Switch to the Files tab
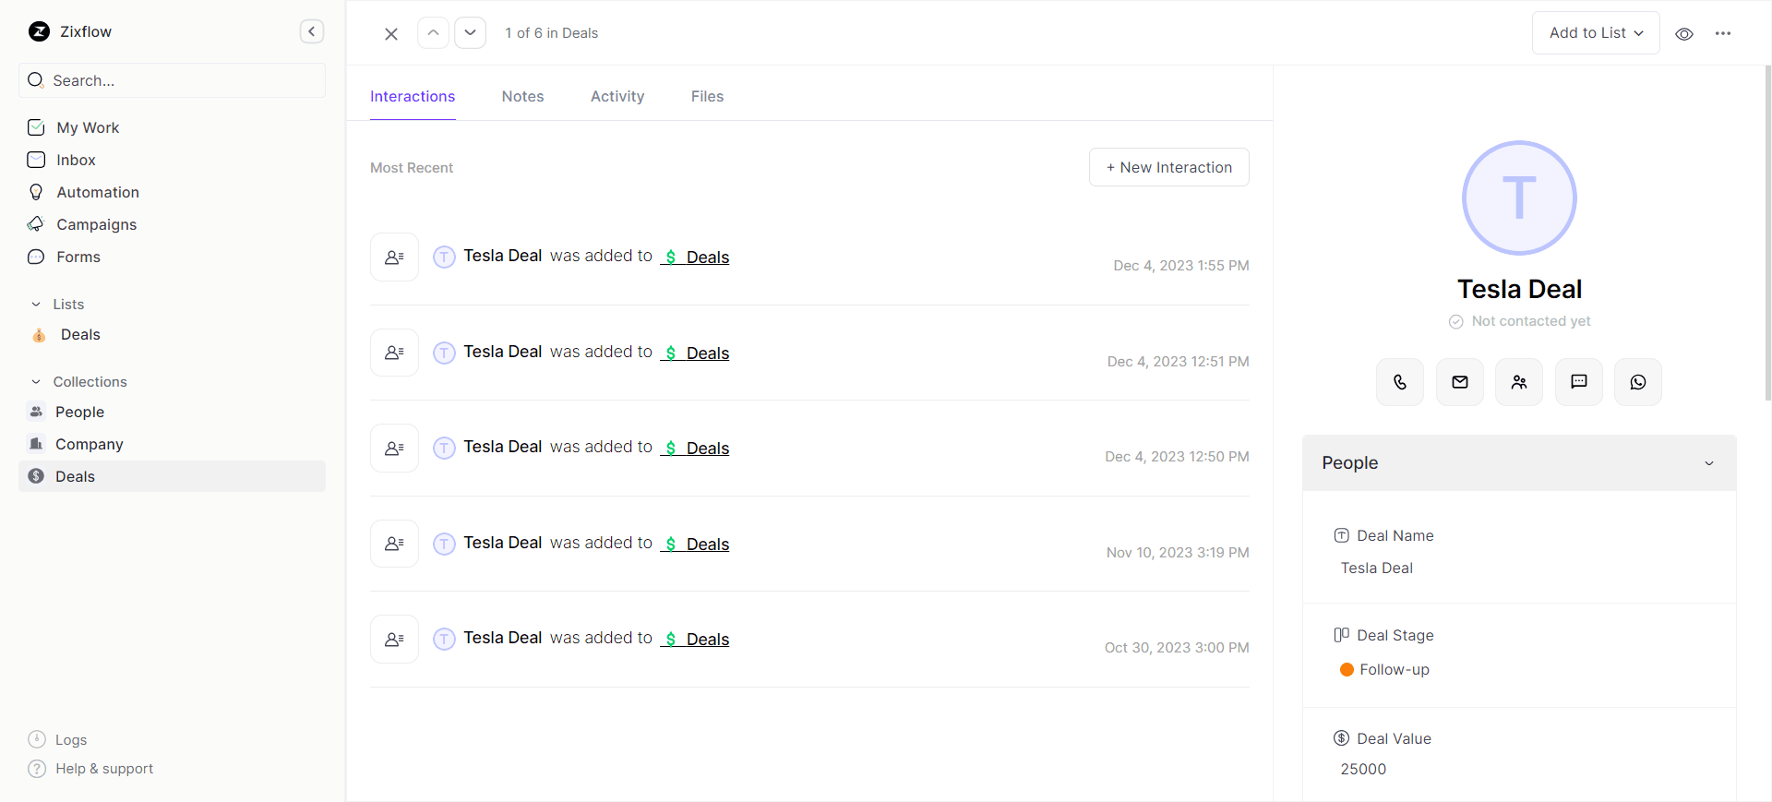 (x=707, y=96)
